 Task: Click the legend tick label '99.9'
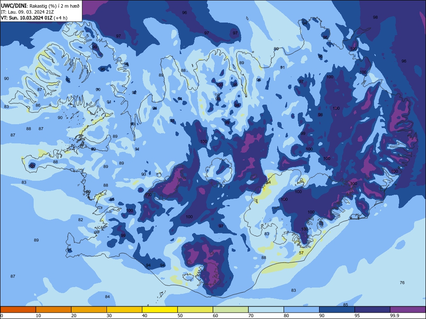pos(394,316)
